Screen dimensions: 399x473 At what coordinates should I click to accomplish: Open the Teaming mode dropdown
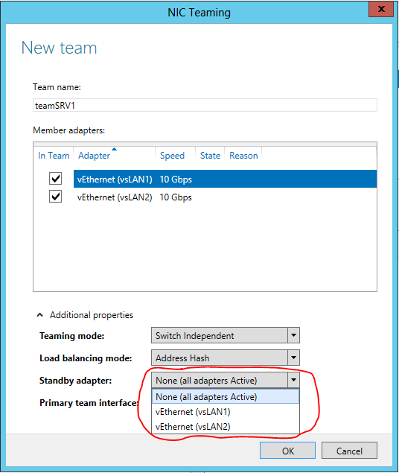226,335
